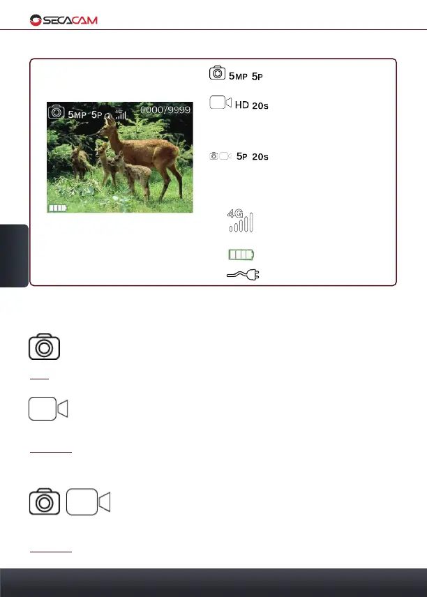The height and width of the screenshot is (597, 427).
Task: Click the camera icon overlay on preview screen
Action: (57, 112)
